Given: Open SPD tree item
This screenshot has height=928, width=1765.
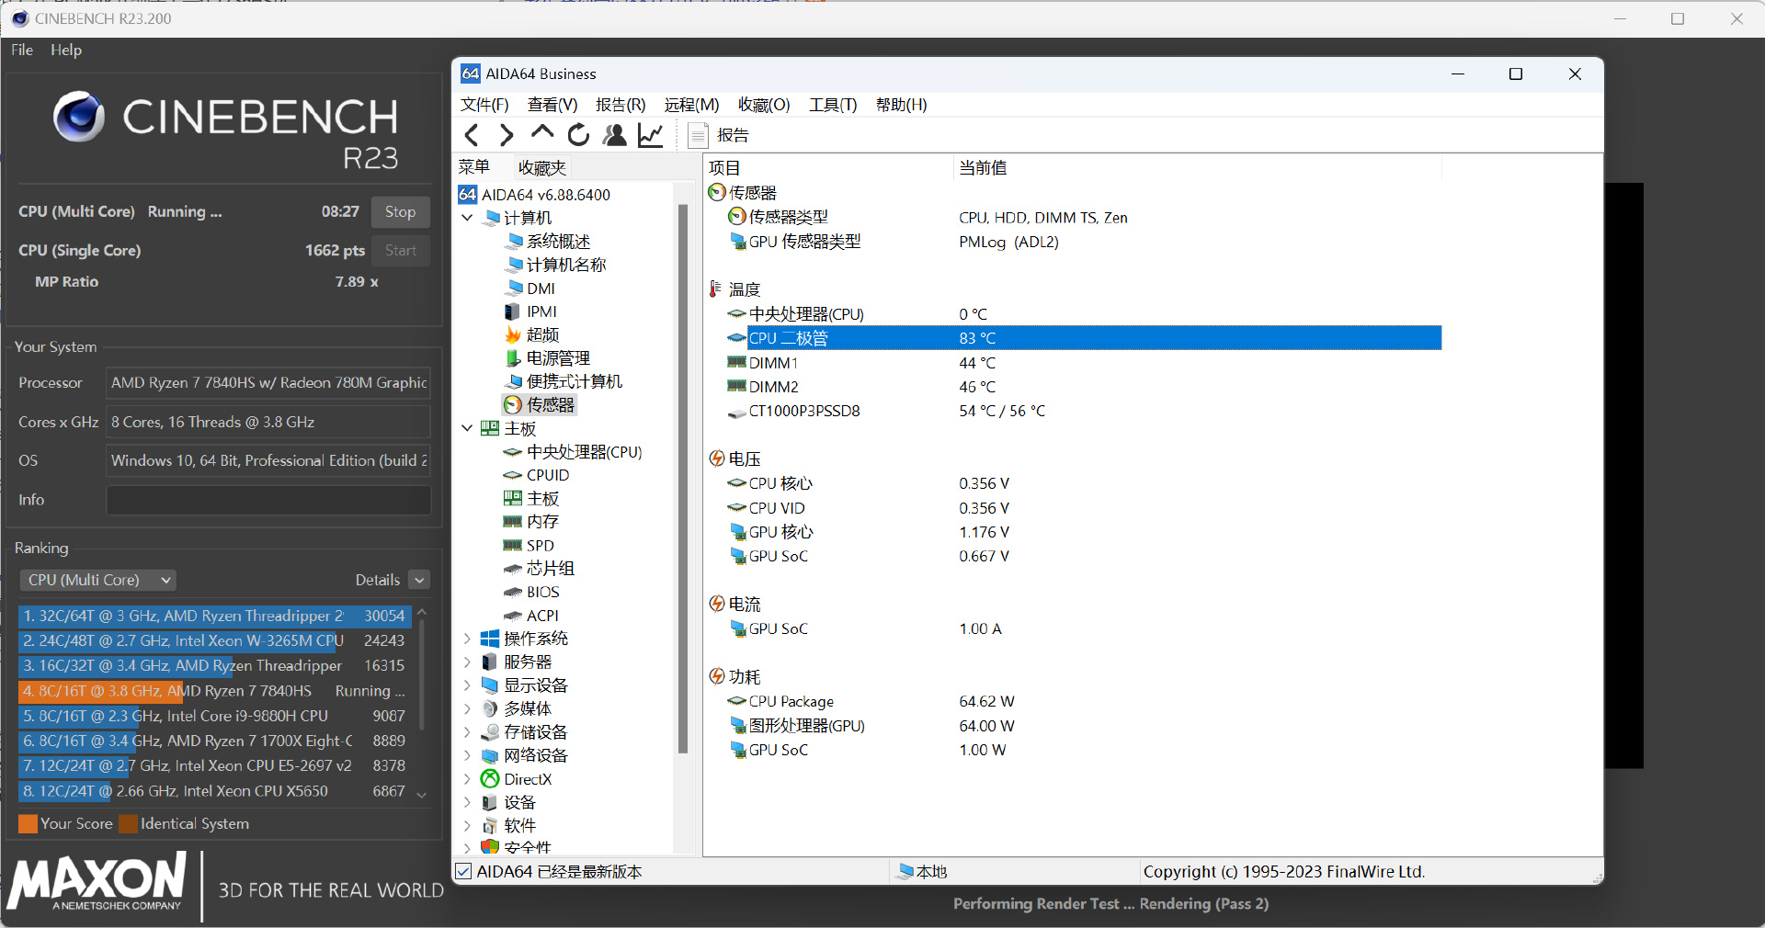Looking at the screenshot, I should coord(529,545).
